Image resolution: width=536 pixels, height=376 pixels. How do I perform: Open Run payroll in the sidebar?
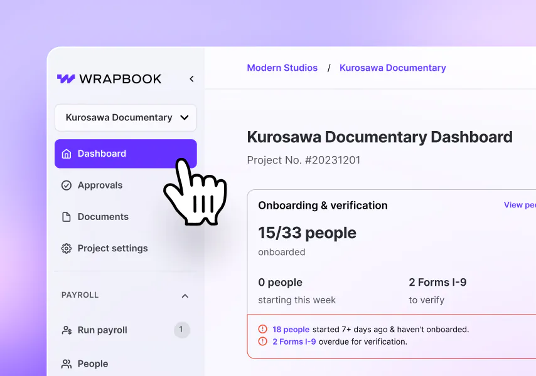[x=126, y=330]
